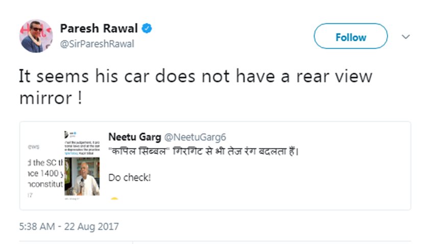Viewport: 434px width, 244px height.
Task: Click the "Do check!" text
Action: (130, 178)
